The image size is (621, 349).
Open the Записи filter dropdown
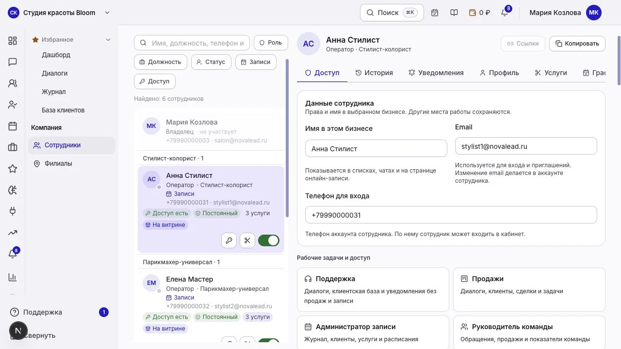point(256,62)
